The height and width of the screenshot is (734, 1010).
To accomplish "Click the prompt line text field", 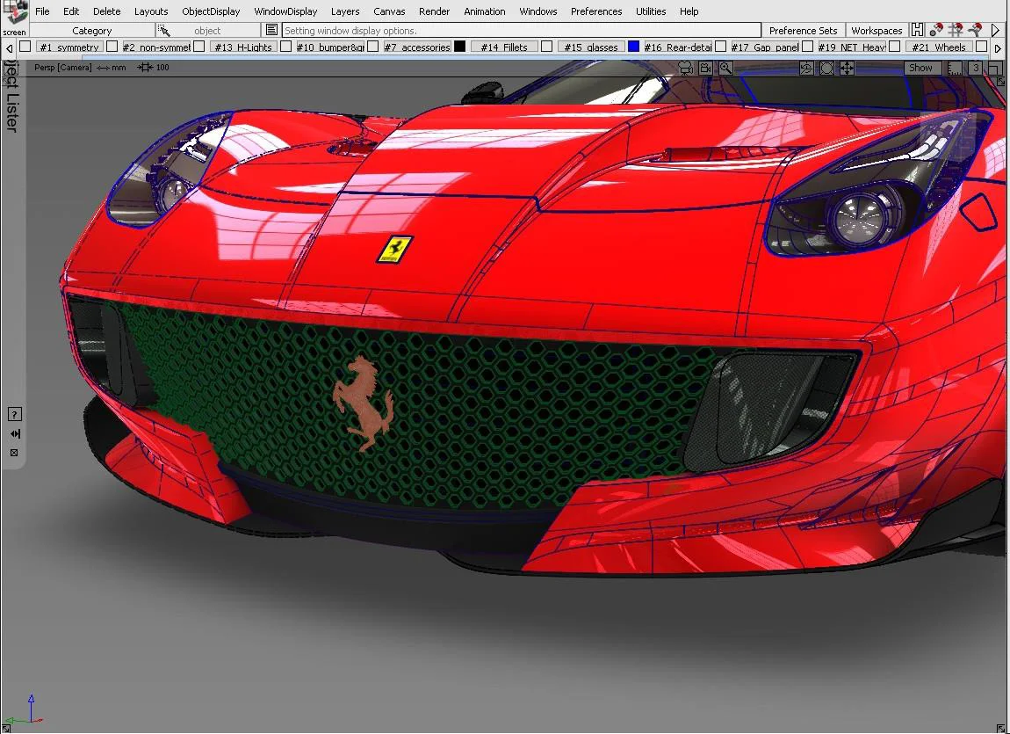I will coord(521,30).
